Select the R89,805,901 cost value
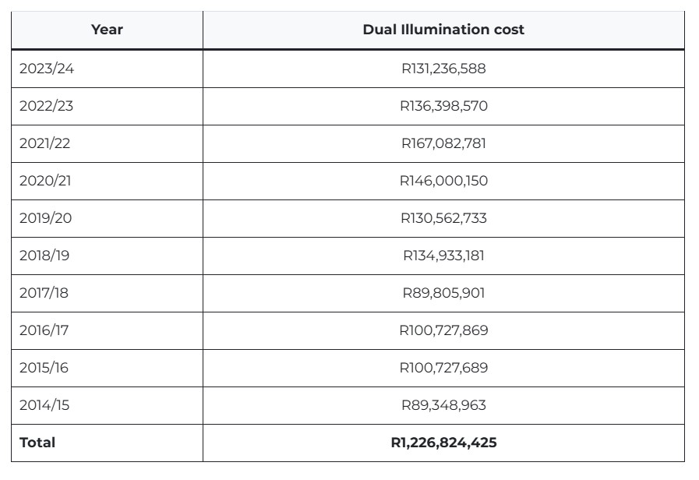699x480 pixels. [443, 293]
